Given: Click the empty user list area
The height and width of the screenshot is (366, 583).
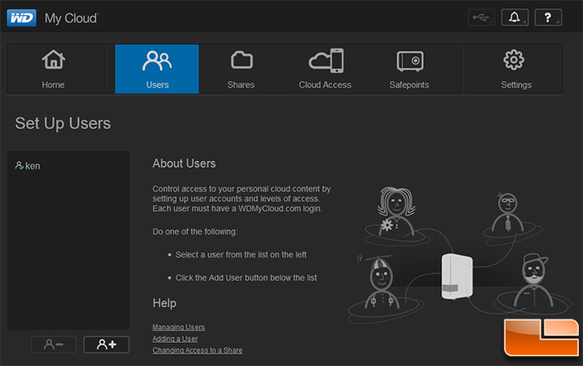Looking at the screenshot, I should coord(68,255).
